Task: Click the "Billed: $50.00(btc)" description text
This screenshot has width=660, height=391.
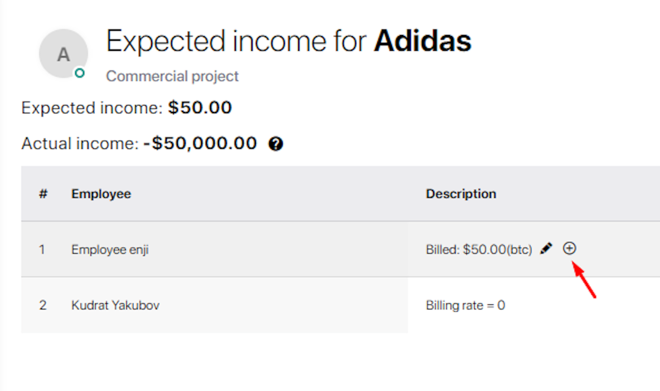Action: 479,250
